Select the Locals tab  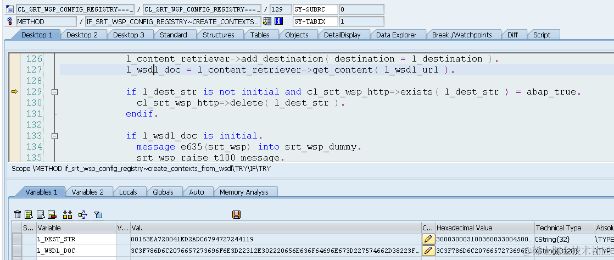point(128,192)
